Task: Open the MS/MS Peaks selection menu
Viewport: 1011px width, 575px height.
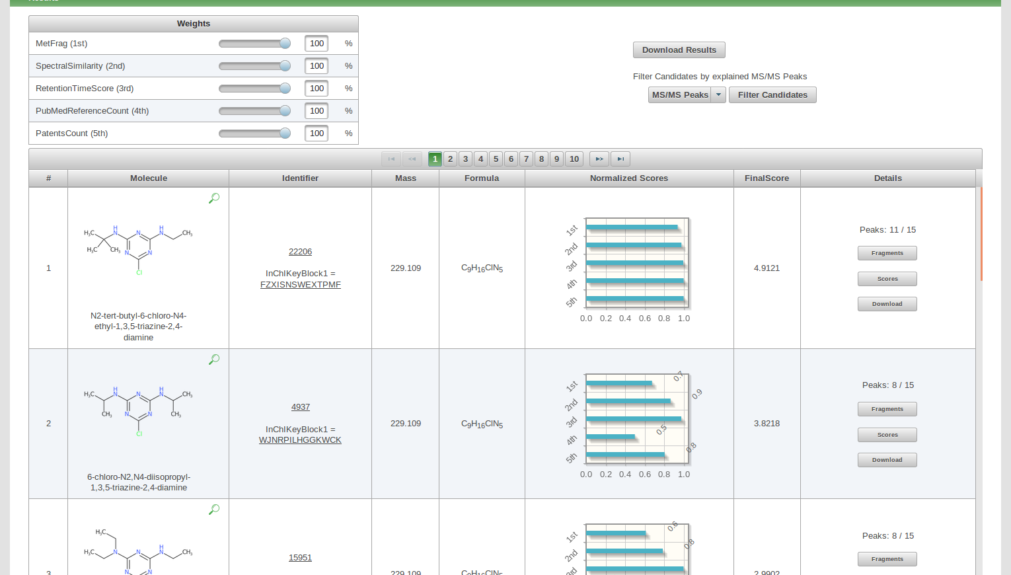Action: click(x=680, y=95)
